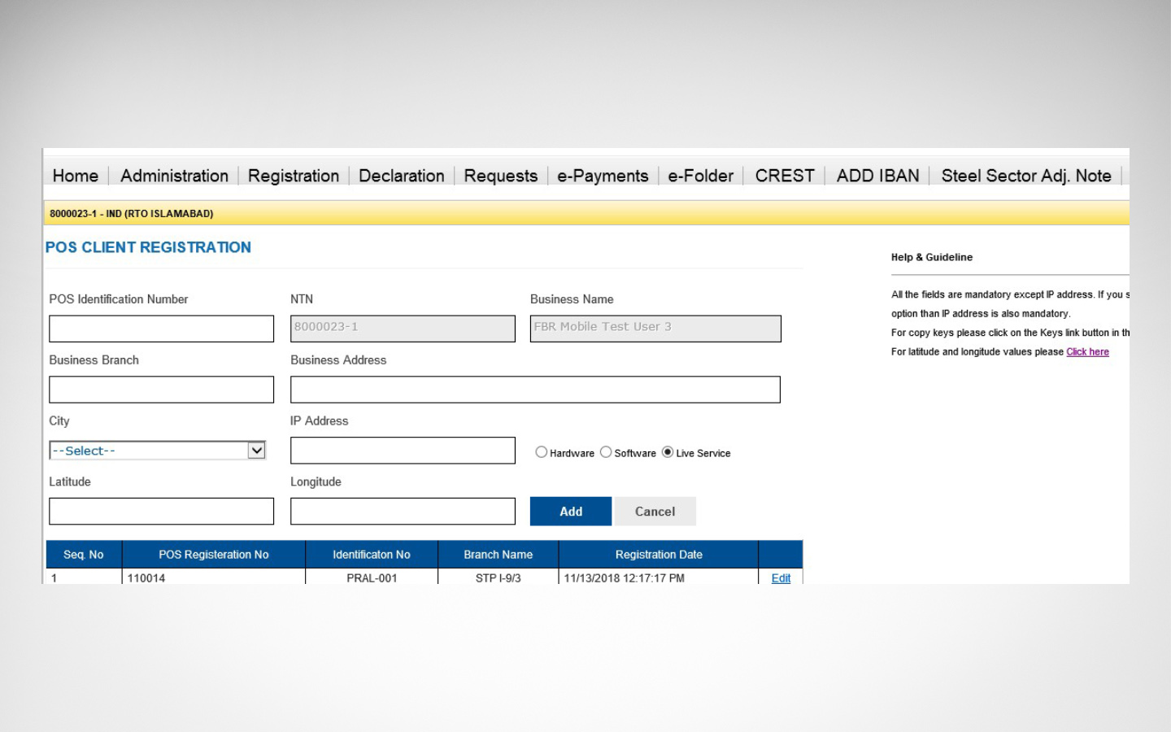The height and width of the screenshot is (732, 1171).
Task: Click registration date 11/13/2018 12:17:17 PM
Action: pyautogui.click(x=625, y=578)
